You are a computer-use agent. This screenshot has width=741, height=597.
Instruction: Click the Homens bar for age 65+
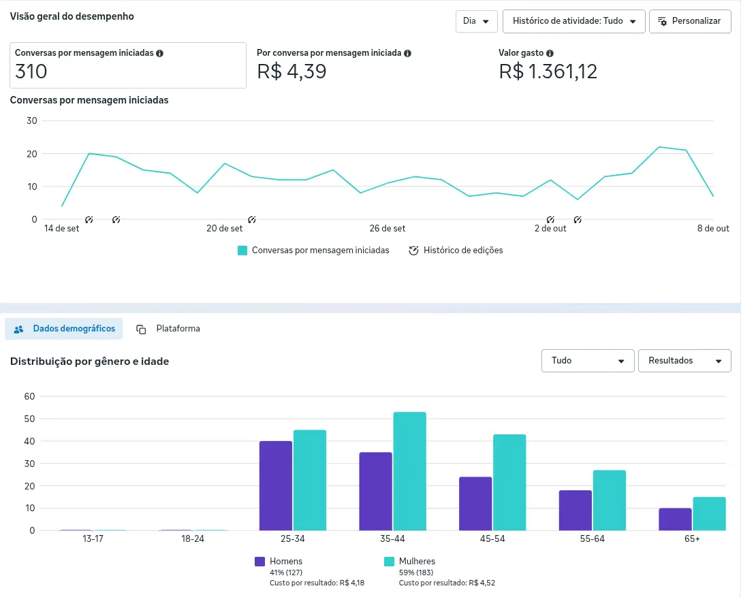pos(676,519)
